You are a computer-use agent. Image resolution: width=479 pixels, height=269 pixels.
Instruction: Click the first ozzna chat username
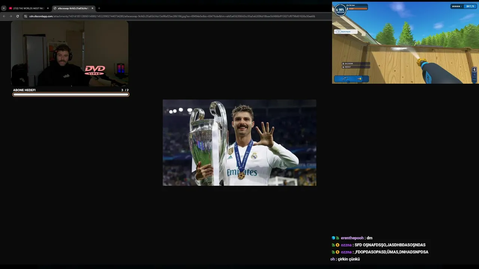[x=346, y=245]
